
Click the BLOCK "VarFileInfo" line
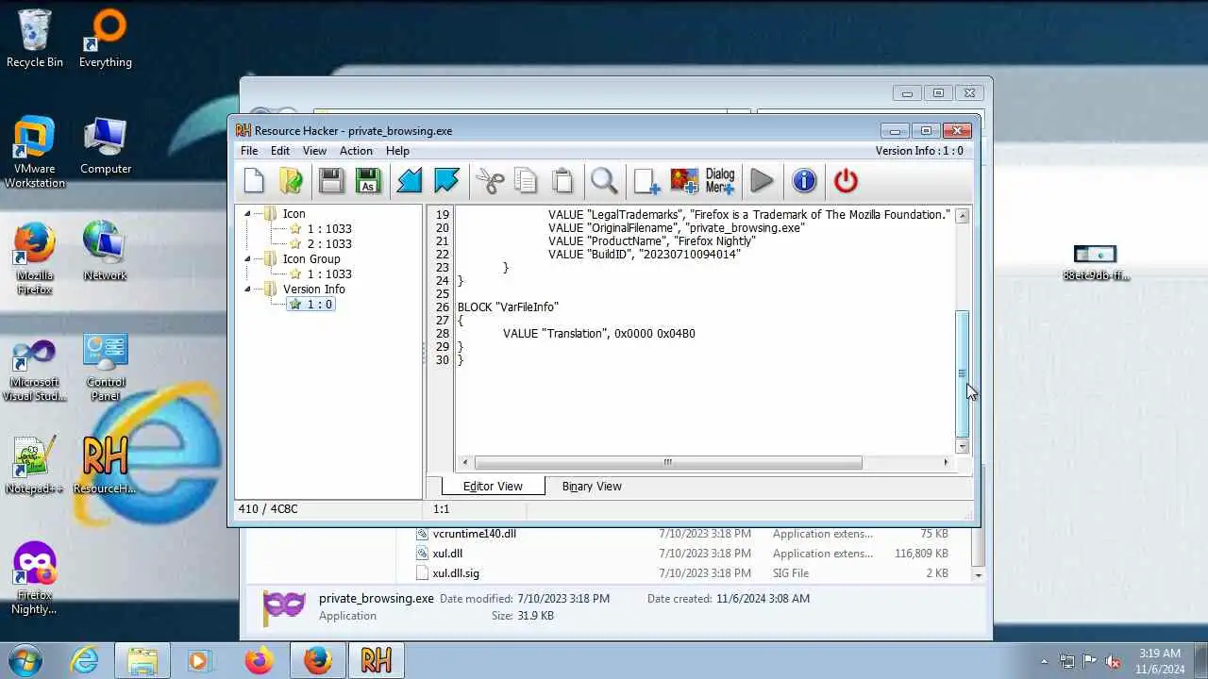tap(508, 307)
